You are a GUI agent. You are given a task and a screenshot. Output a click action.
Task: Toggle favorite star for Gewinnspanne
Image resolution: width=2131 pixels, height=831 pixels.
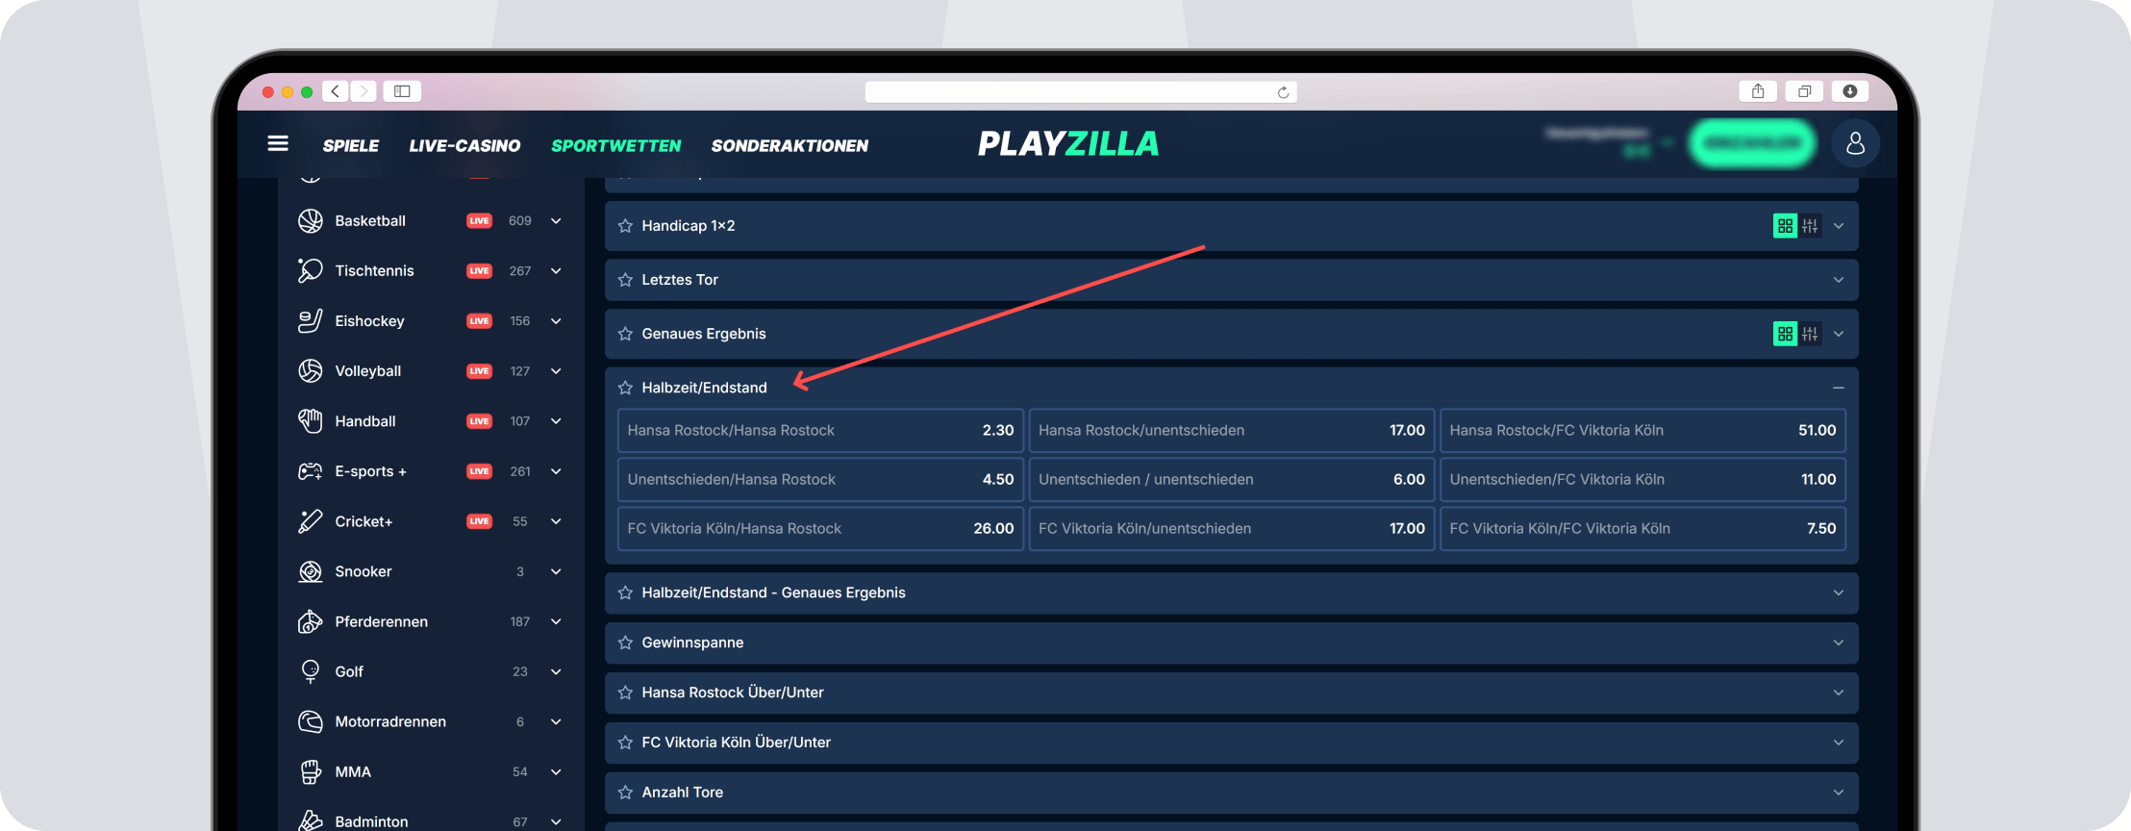pyautogui.click(x=625, y=642)
